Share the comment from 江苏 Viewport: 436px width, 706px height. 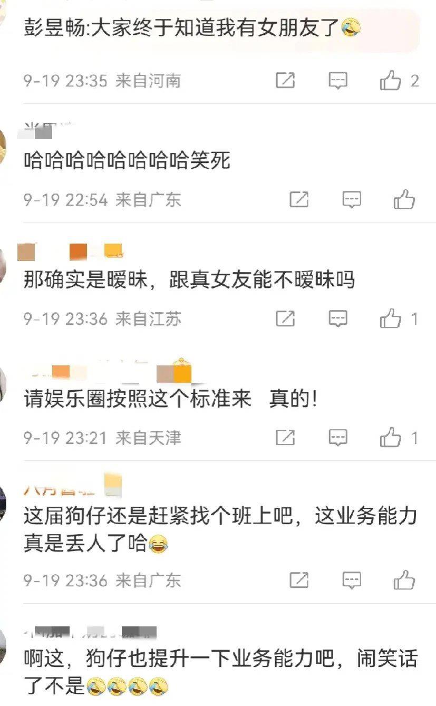point(285,318)
